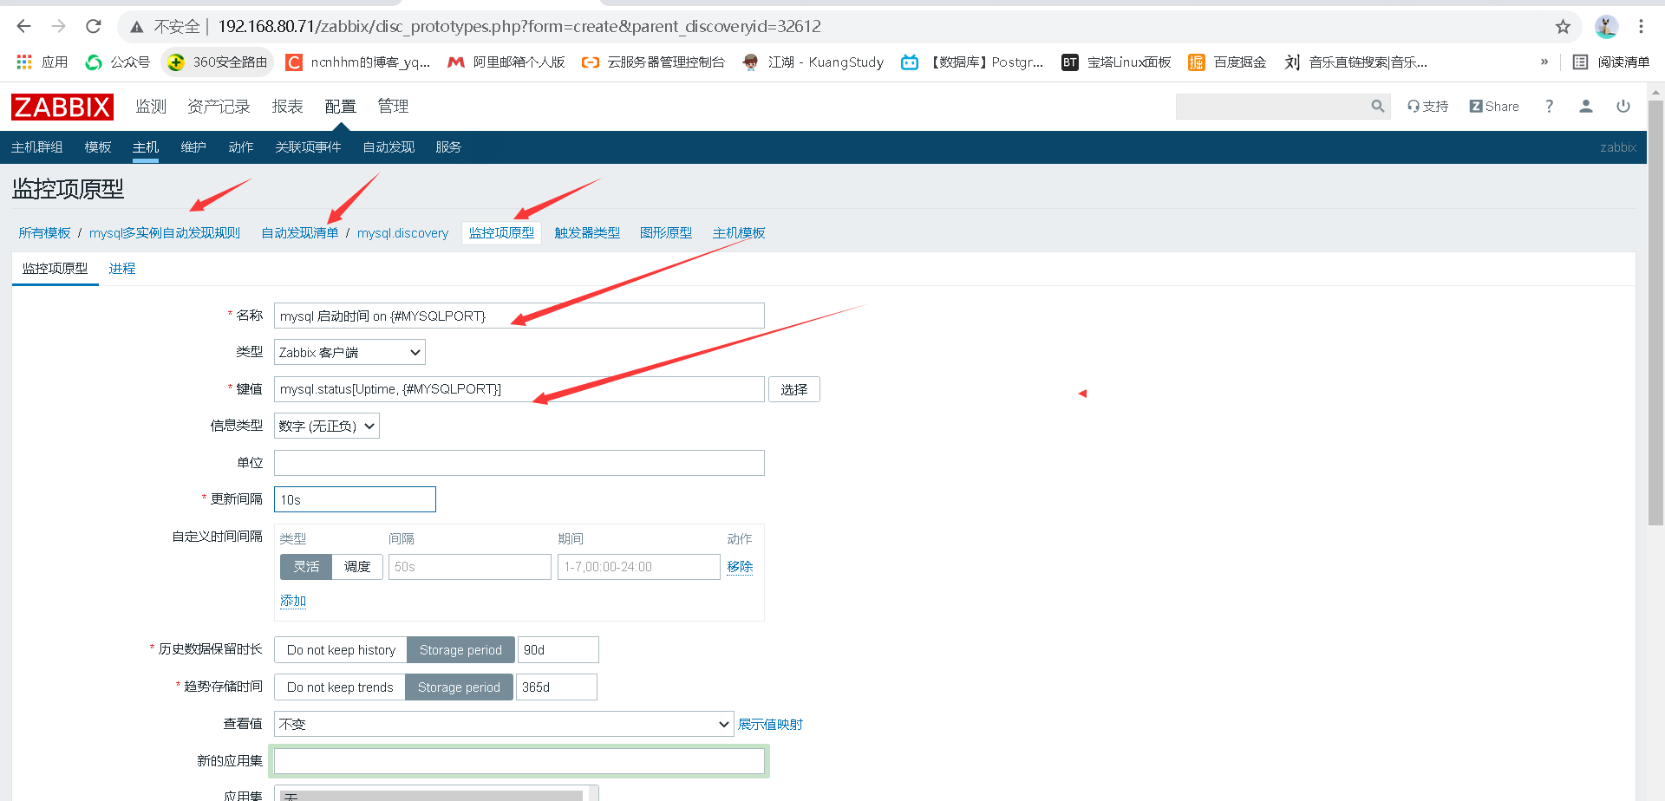Open 宝塔Linux面板 bookmark
The width and height of the screenshot is (1665, 801).
click(x=1117, y=62)
